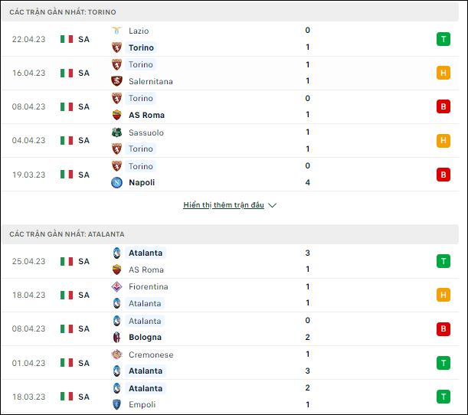Click the Cremonese club crest icon
This screenshot has height=415, width=468.
(116, 355)
